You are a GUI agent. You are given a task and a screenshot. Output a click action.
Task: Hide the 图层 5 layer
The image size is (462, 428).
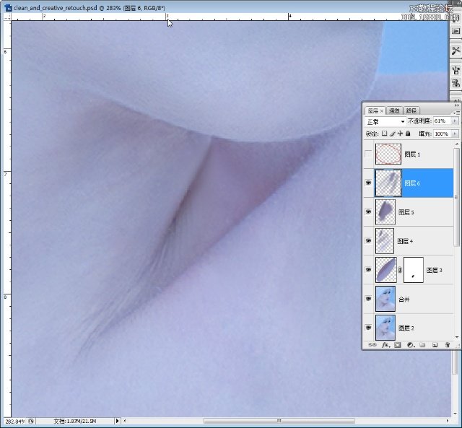(368, 211)
